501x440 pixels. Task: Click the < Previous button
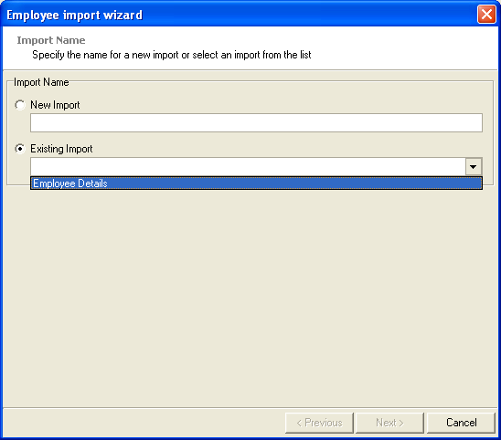coord(319,423)
